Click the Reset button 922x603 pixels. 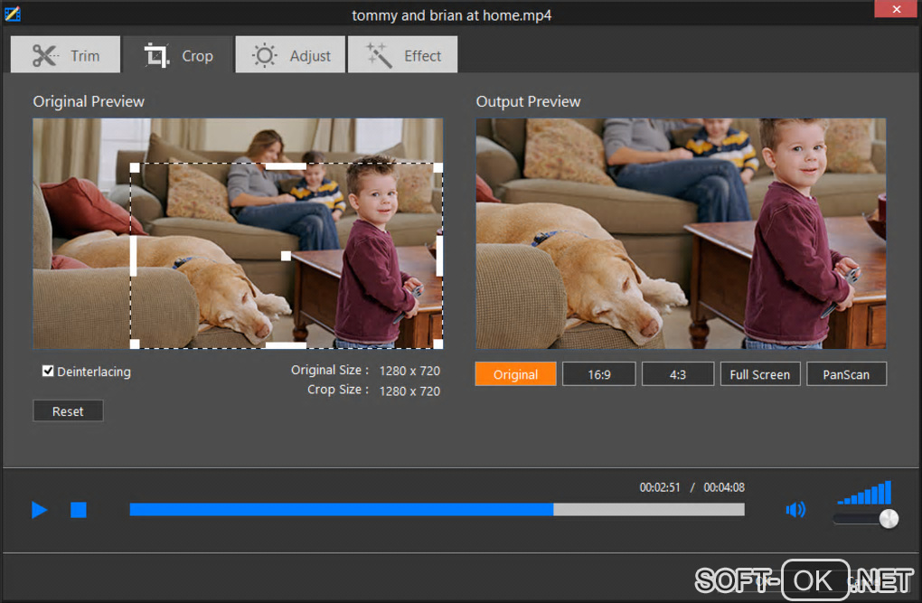click(x=68, y=411)
